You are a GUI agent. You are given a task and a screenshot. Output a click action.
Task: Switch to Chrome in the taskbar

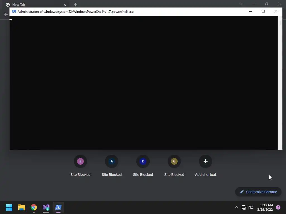coord(34,207)
